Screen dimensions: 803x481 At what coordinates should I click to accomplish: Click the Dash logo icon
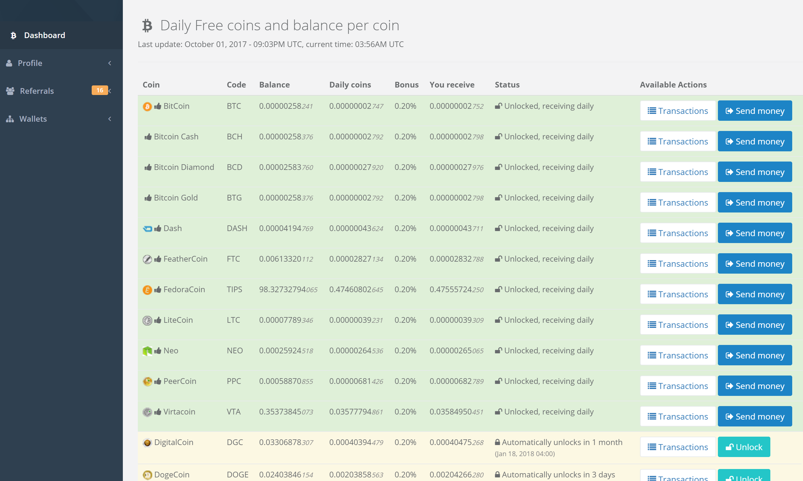point(147,229)
